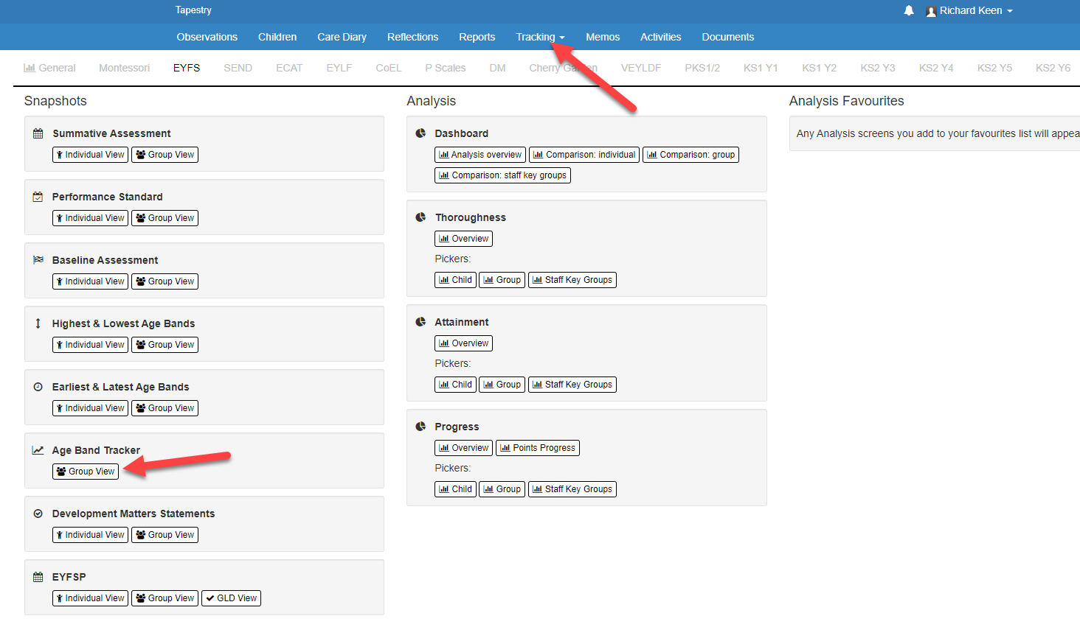
Task: Click the Performance Standard calendar-check icon
Action: click(x=38, y=197)
